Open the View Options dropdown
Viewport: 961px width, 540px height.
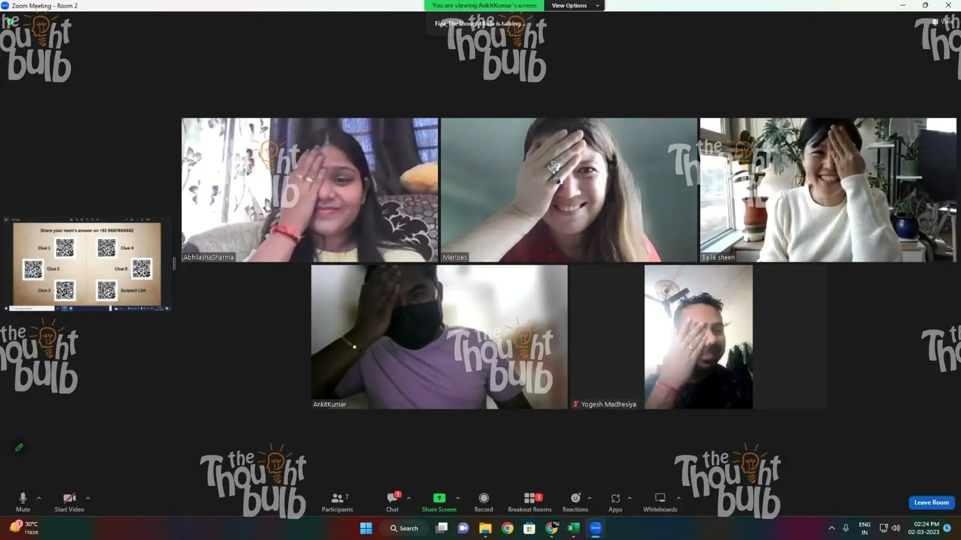coord(575,5)
